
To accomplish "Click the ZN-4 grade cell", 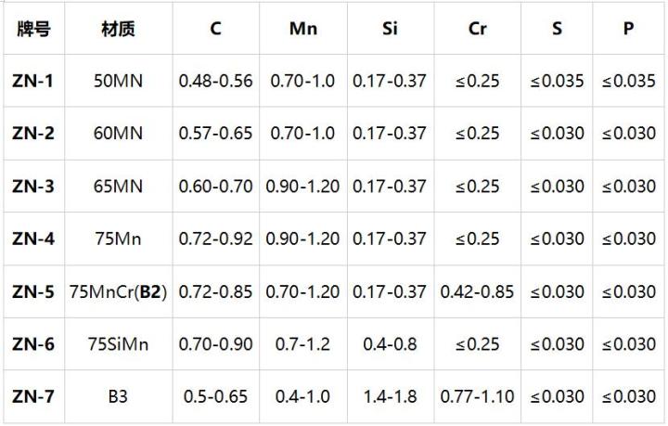I will (33, 239).
